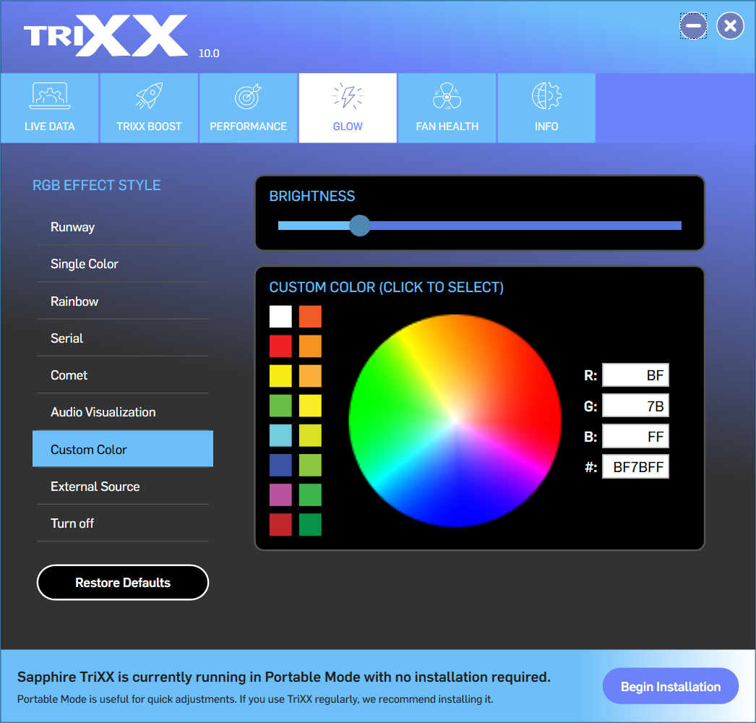Pick the first-column yellow swatch below red
The width and height of the screenshot is (756, 723).
tap(280, 376)
